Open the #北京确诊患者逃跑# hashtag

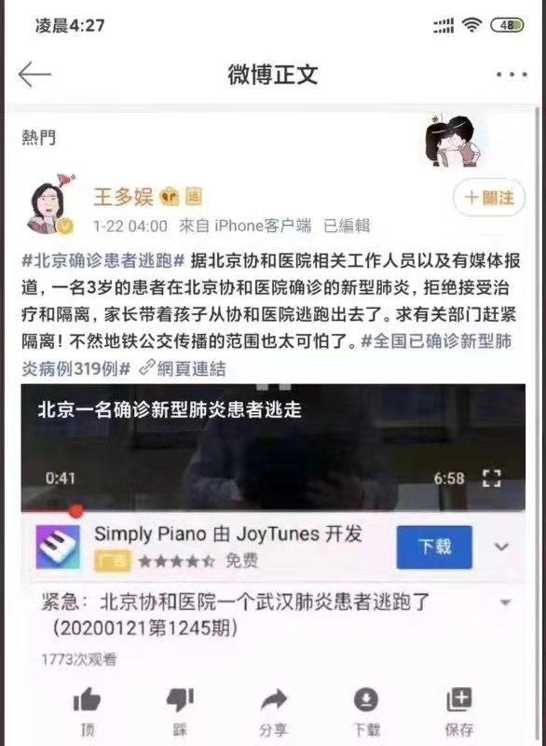[x=103, y=261]
